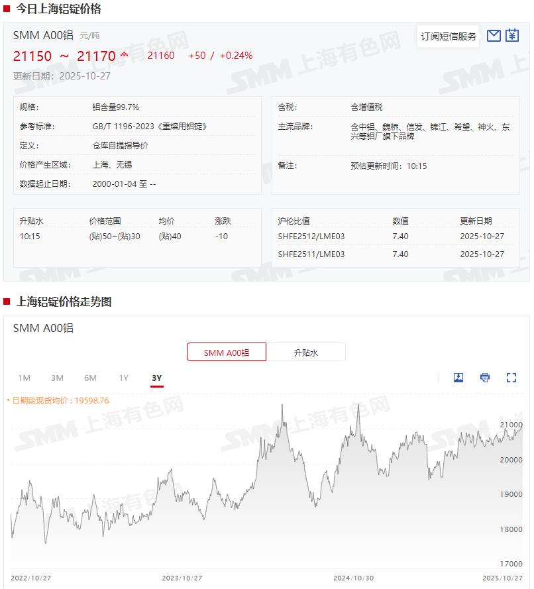Select the 1M time range
Image resolution: width=534 pixels, height=589 pixels.
click(24, 378)
